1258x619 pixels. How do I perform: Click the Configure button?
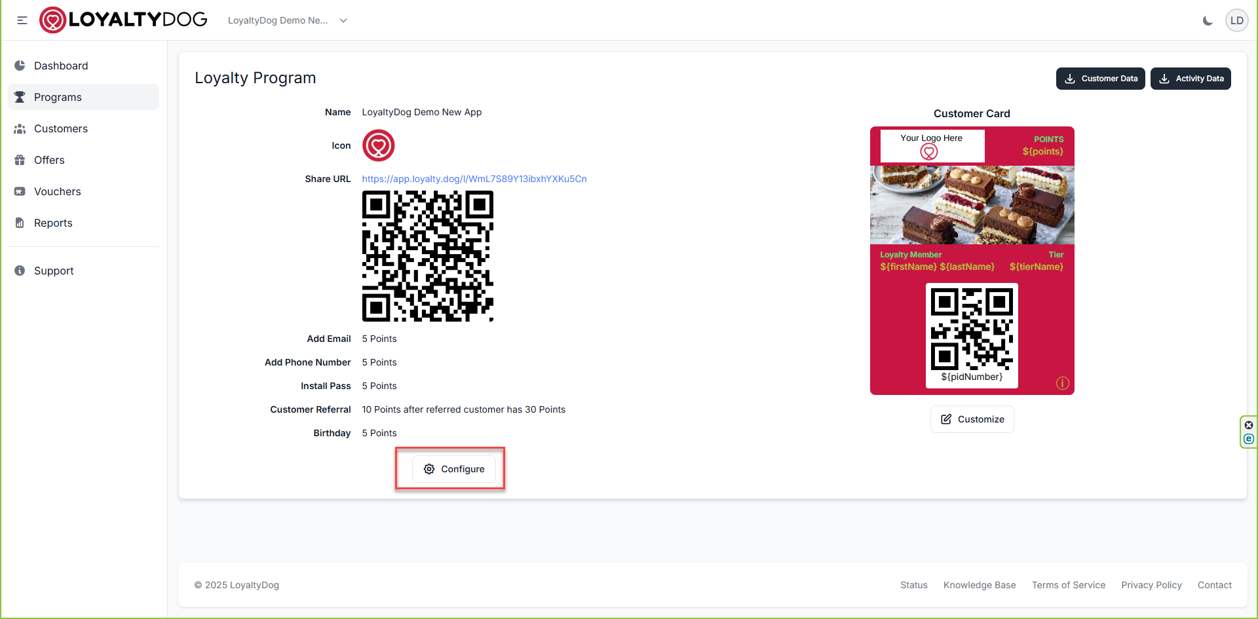coord(454,469)
